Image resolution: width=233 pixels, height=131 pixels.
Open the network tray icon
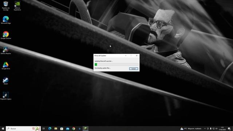click(214, 128)
